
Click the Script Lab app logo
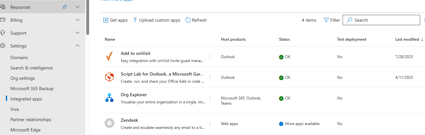coord(109,77)
